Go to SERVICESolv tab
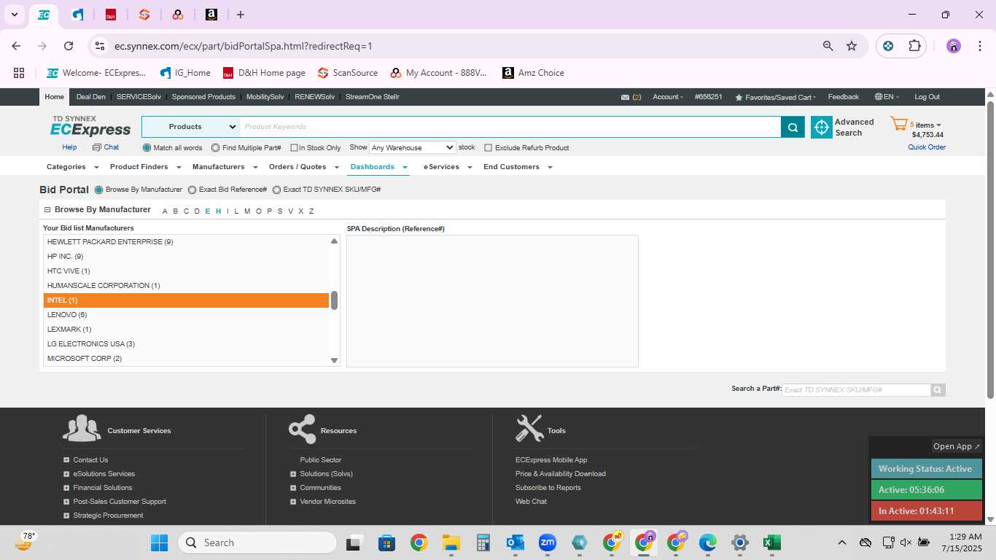The image size is (996, 560). pyautogui.click(x=139, y=97)
